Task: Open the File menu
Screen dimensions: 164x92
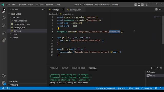Action: click(8, 5)
